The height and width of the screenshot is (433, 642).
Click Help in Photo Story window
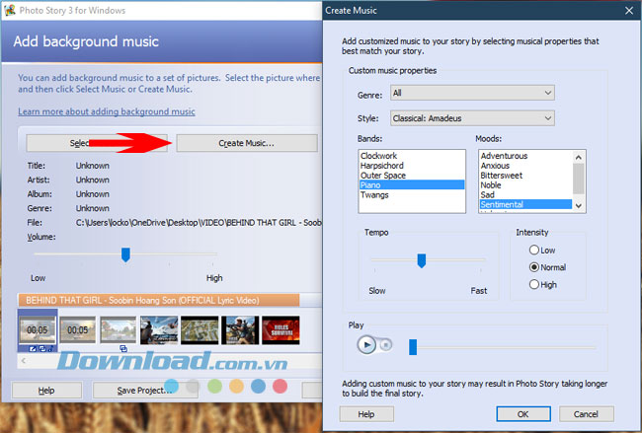(x=46, y=391)
